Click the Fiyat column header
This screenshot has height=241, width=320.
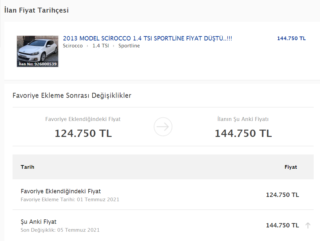click(x=291, y=167)
